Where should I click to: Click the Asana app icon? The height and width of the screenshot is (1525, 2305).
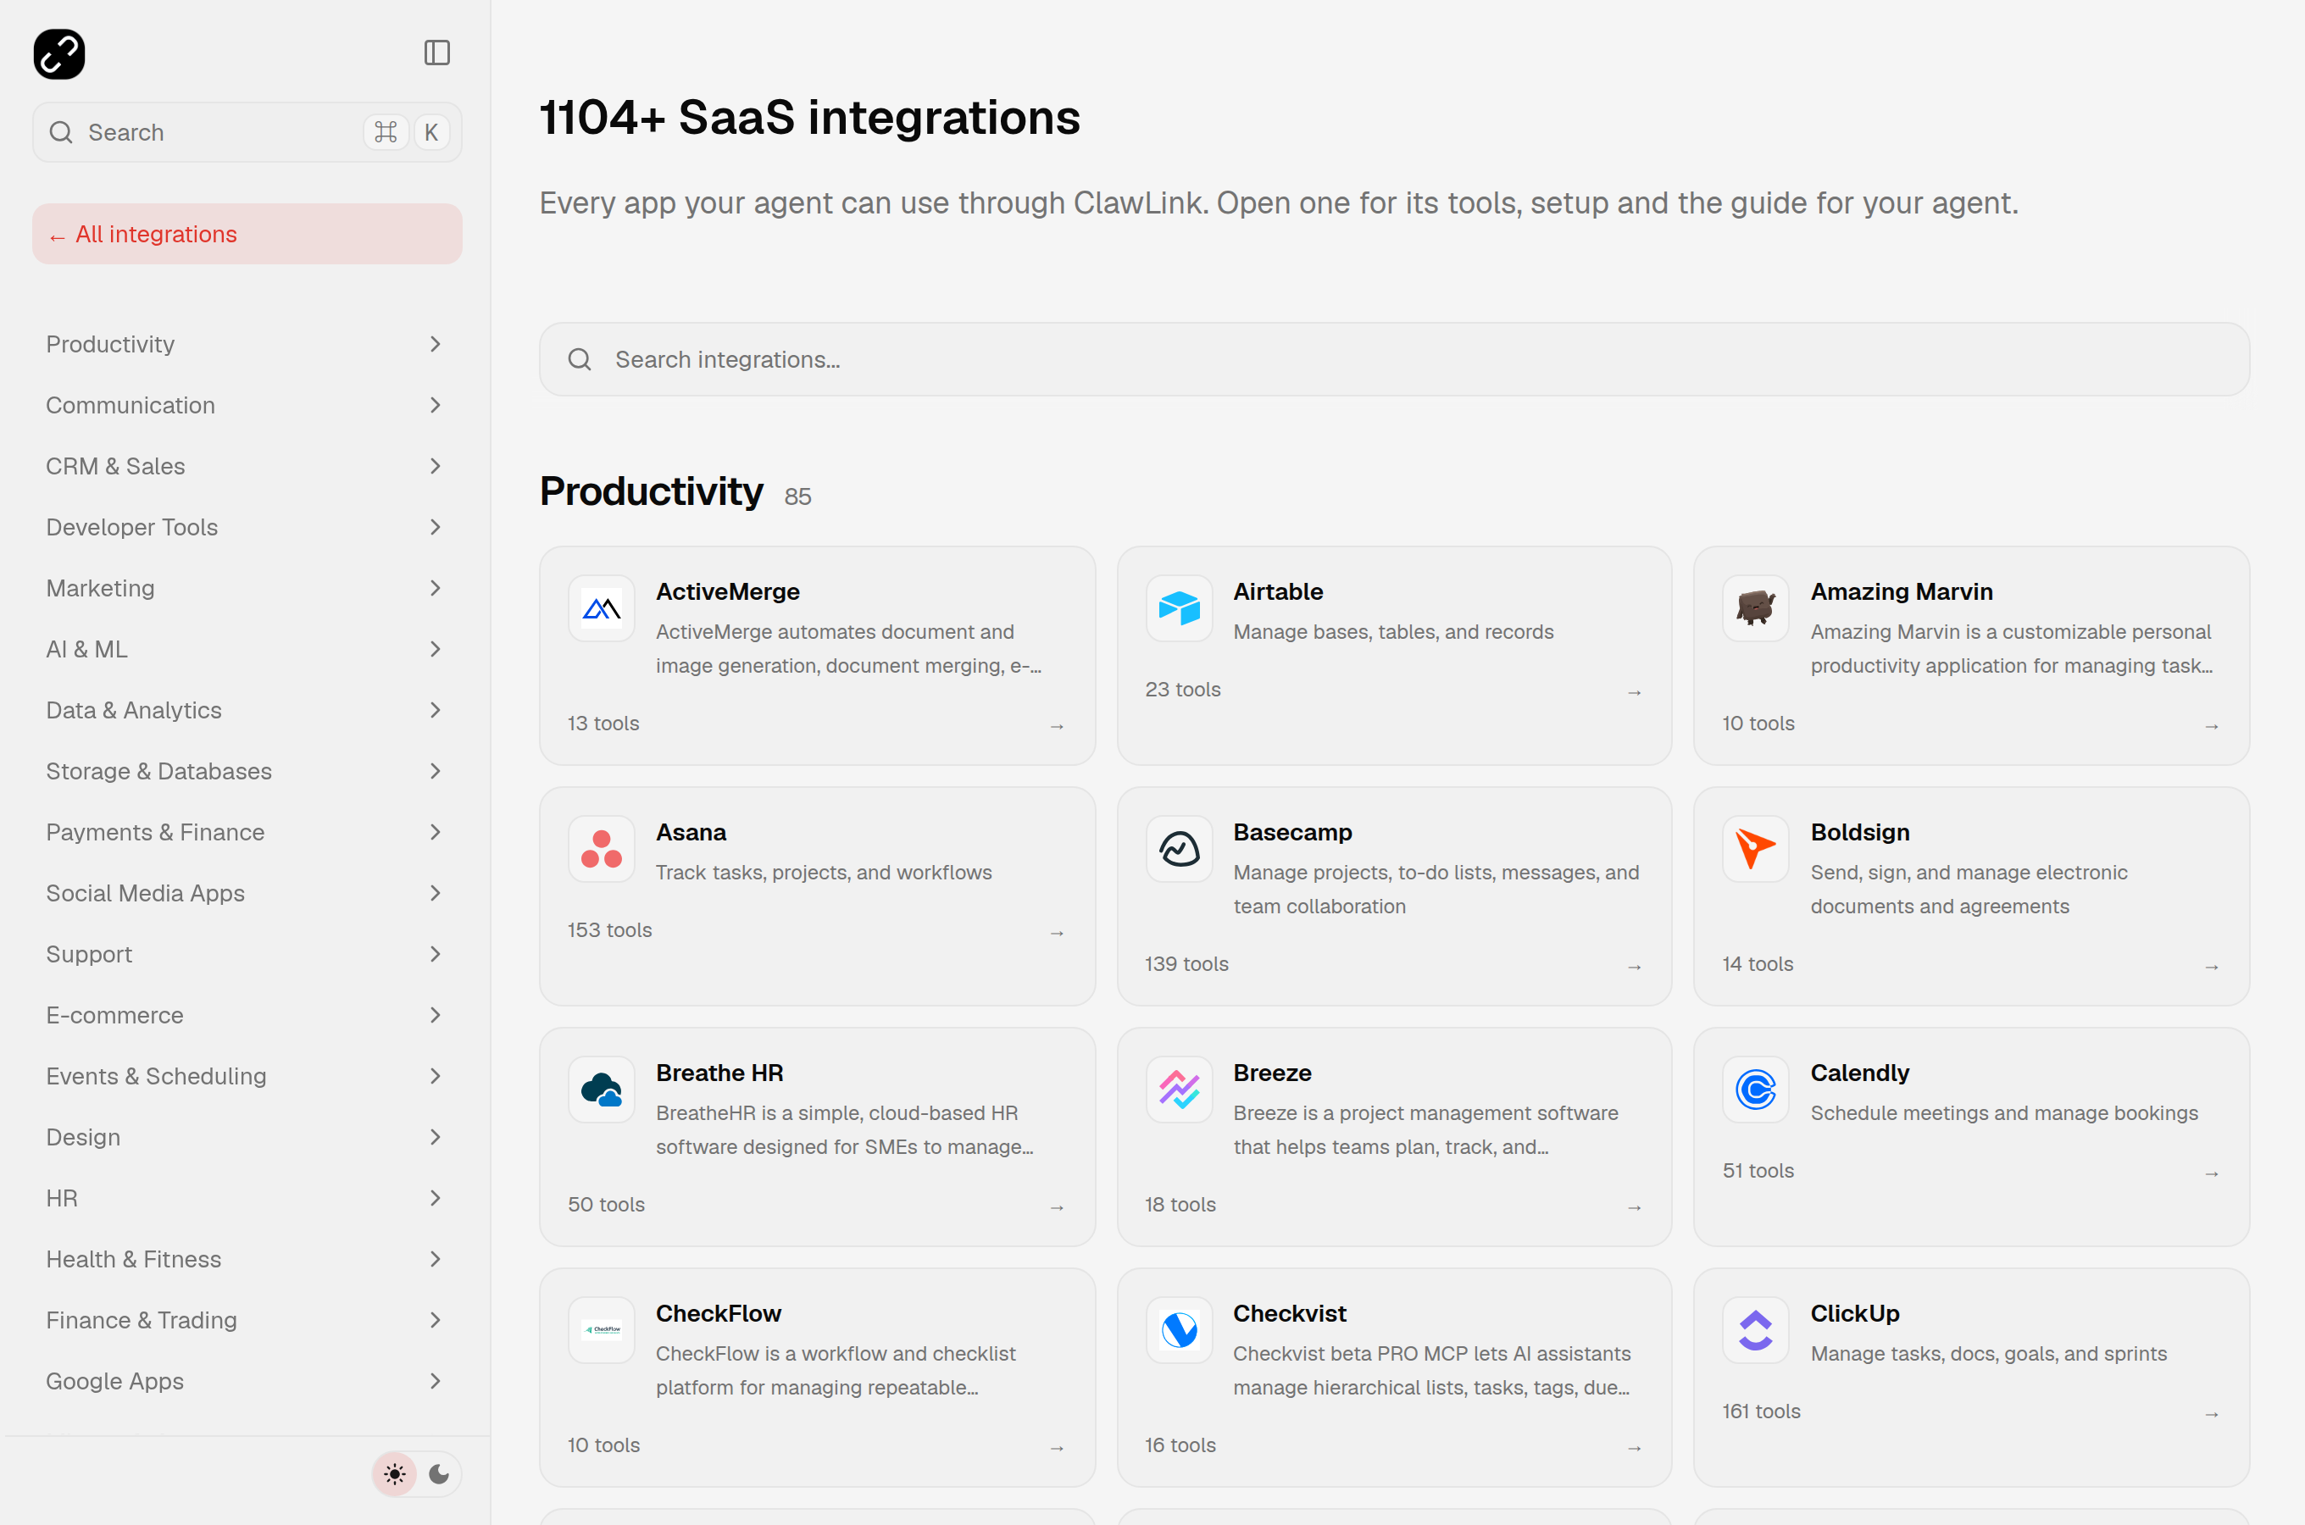pyautogui.click(x=601, y=849)
